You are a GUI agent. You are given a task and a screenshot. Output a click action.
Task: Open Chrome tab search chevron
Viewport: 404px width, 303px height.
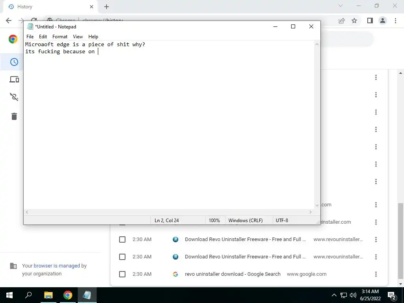340,6
